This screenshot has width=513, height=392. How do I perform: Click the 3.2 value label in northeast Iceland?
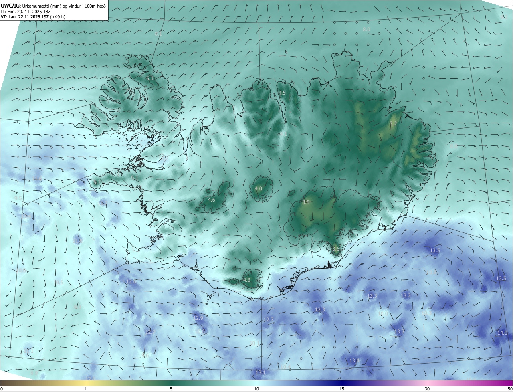393,123
